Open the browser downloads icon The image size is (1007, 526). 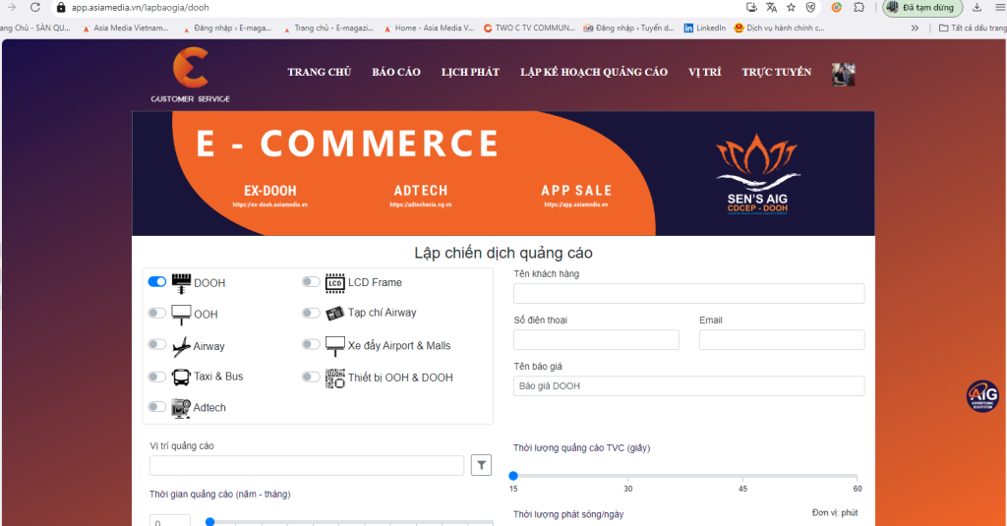(x=977, y=7)
